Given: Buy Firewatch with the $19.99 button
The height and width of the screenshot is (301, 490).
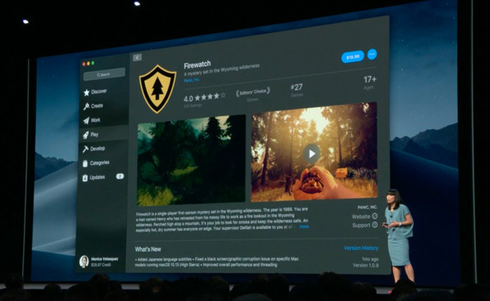Looking at the screenshot, I should (x=353, y=57).
